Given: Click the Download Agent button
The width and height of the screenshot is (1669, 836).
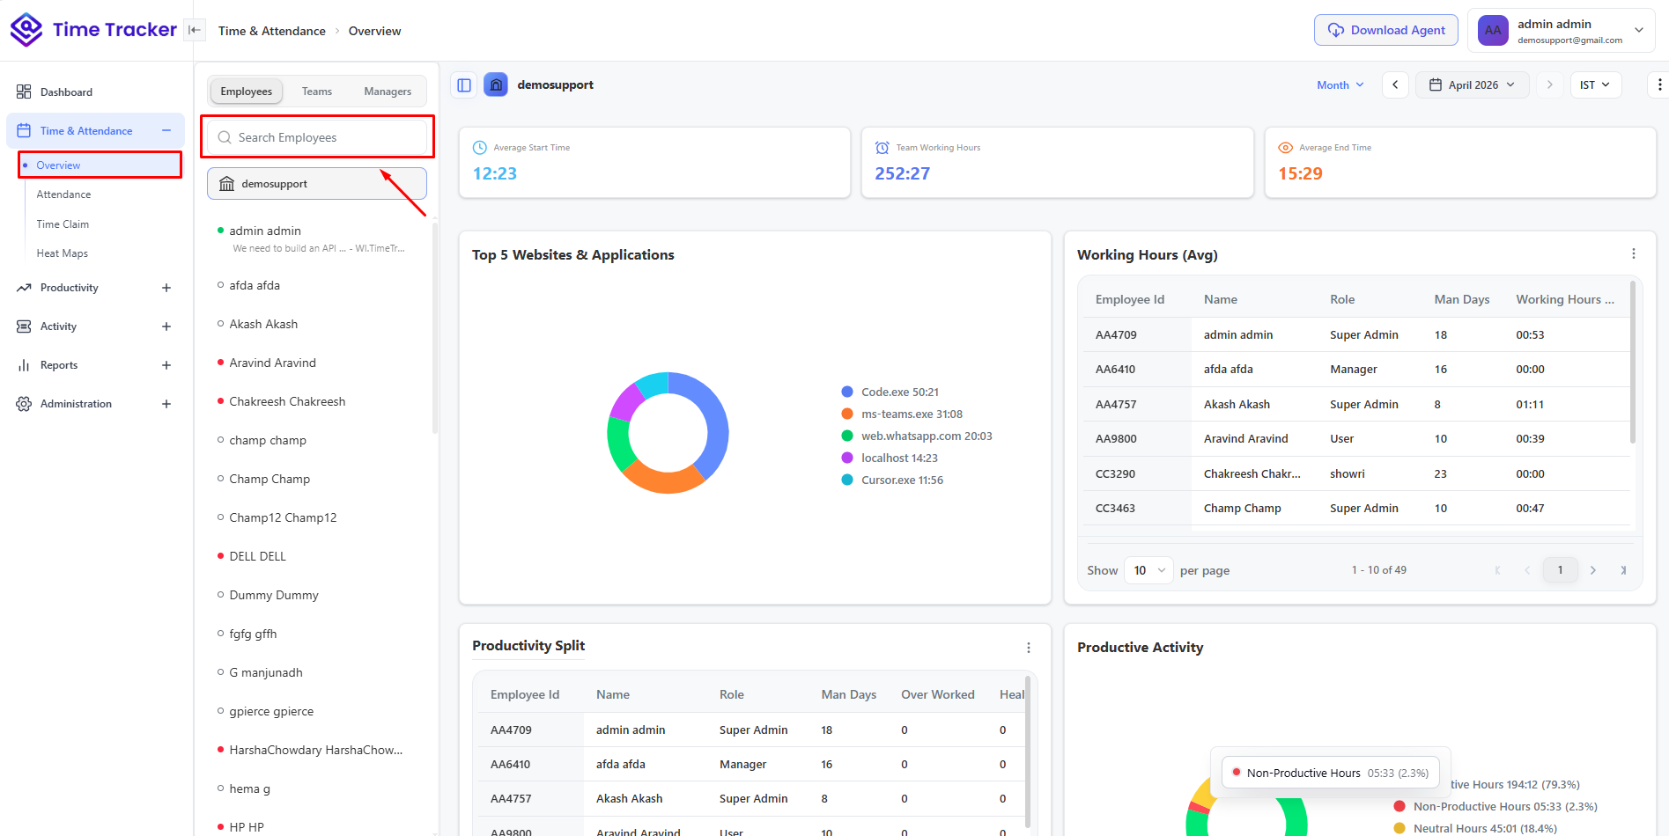Looking at the screenshot, I should pos(1386,30).
